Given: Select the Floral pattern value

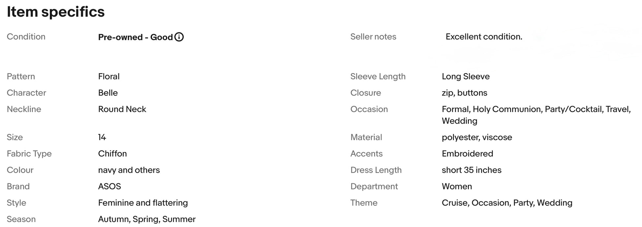Looking at the screenshot, I should [x=109, y=76].
